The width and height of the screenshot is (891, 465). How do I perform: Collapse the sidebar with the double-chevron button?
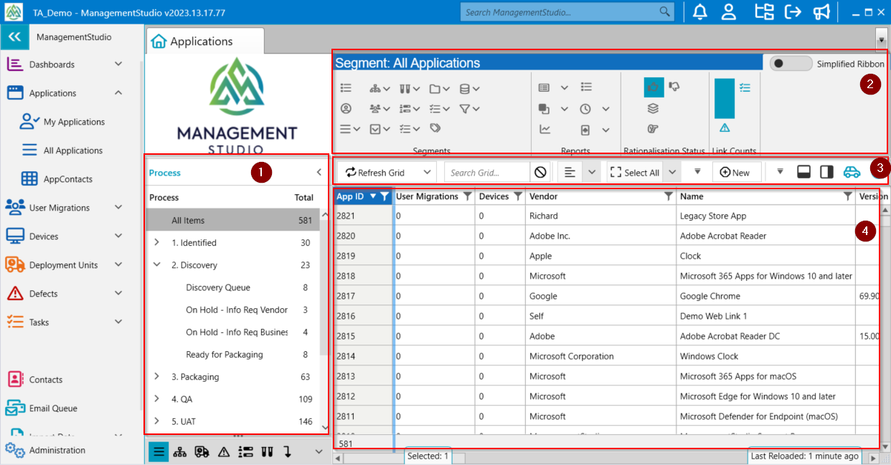pyautogui.click(x=14, y=37)
